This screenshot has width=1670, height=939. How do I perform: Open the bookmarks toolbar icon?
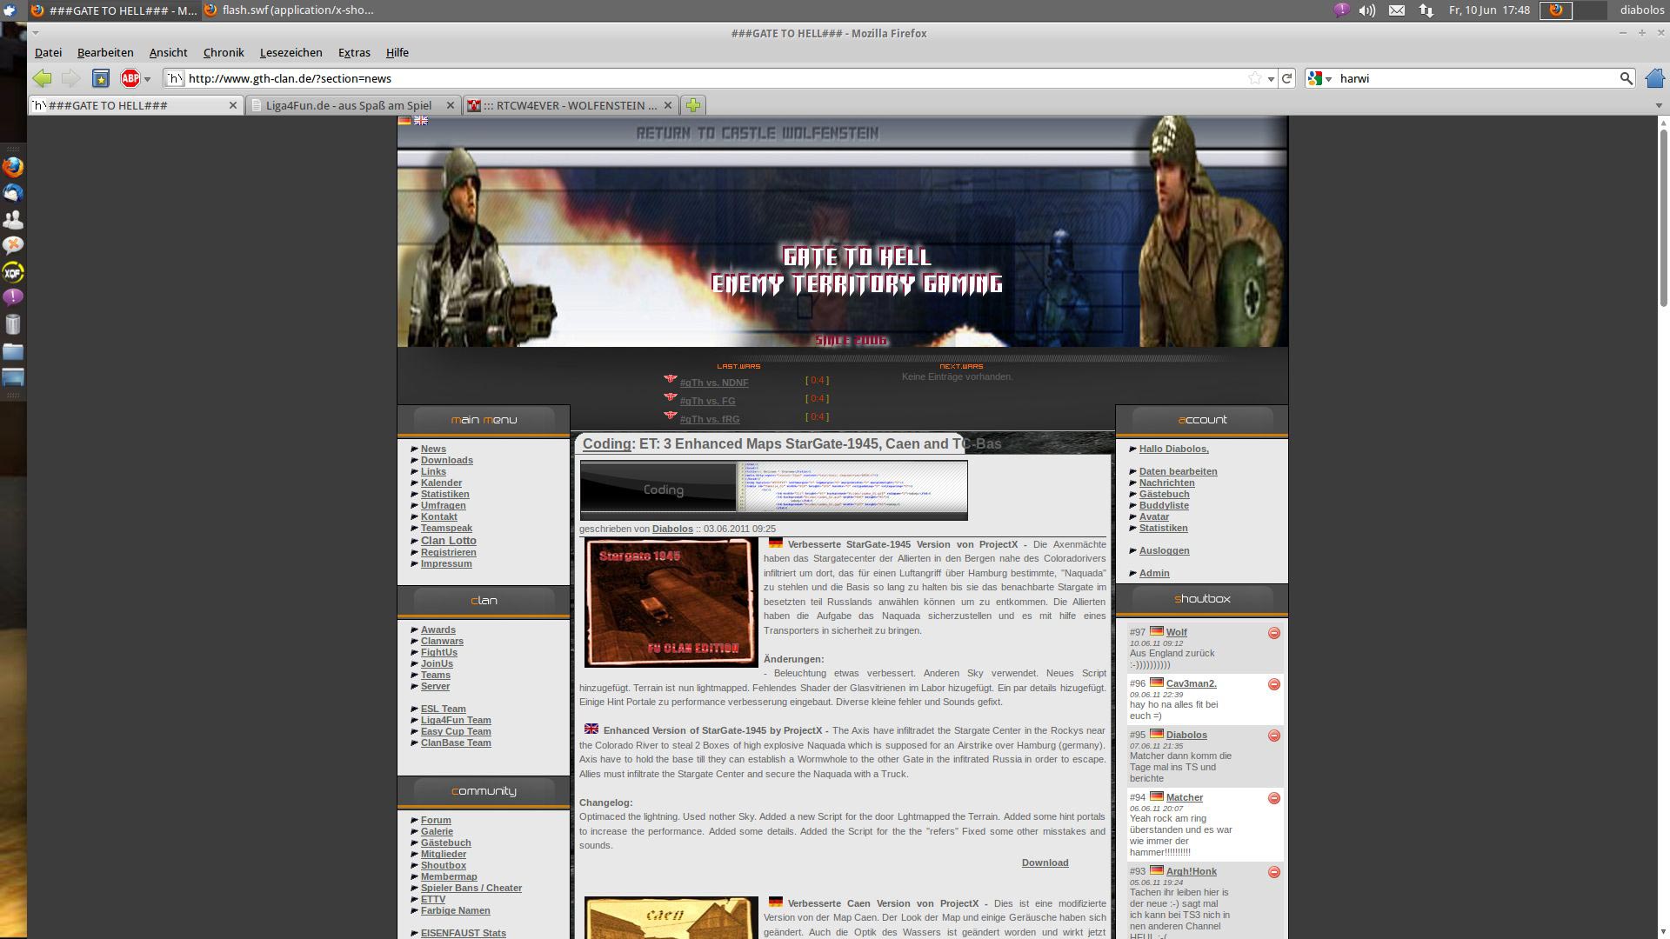coord(101,78)
